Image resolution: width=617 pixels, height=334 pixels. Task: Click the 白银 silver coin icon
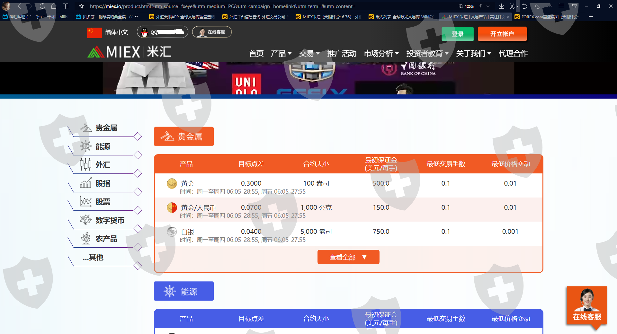coord(172,232)
